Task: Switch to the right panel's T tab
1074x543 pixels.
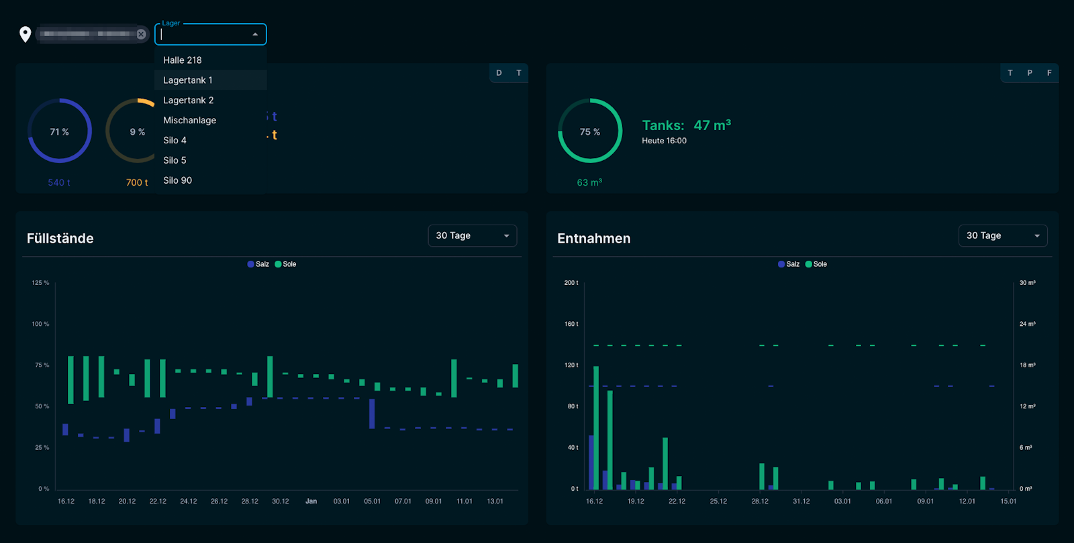Action: [1010, 73]
